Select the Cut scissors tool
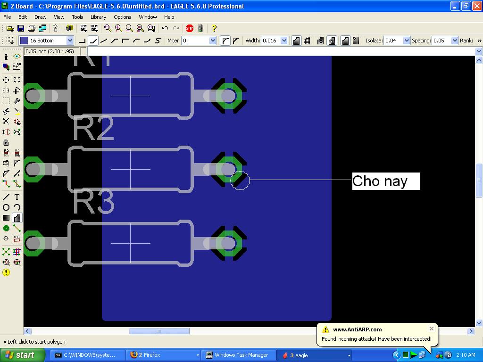483x362 pixels. pyautogui.click(x=6, y=111)
